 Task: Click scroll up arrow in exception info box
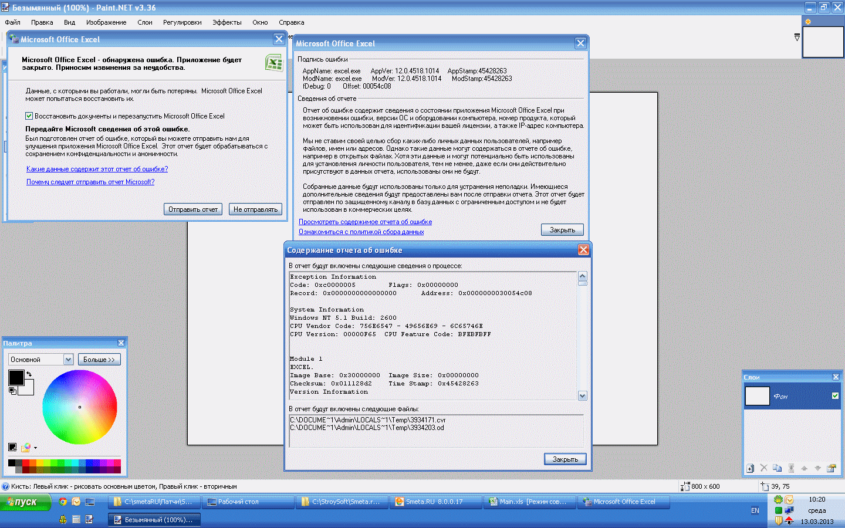583,276
